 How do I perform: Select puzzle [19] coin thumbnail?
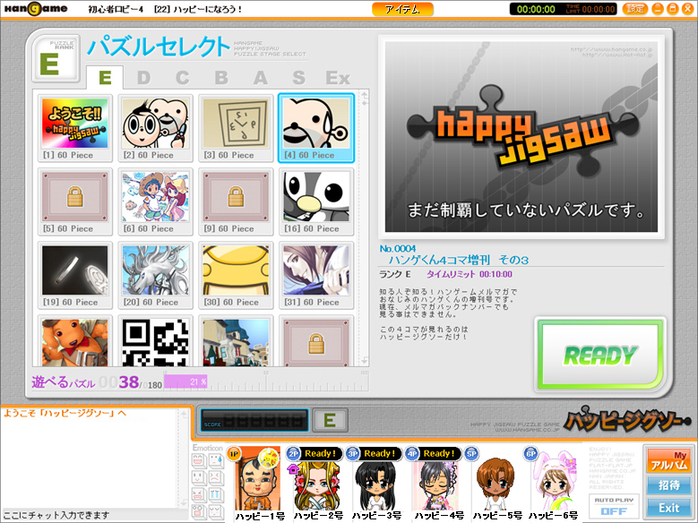74,275
